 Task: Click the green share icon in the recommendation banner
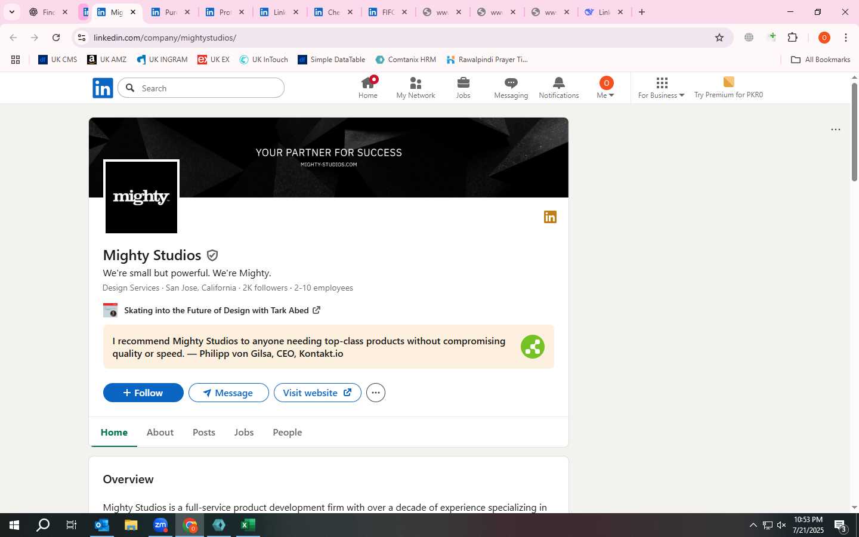coord(532,347)
